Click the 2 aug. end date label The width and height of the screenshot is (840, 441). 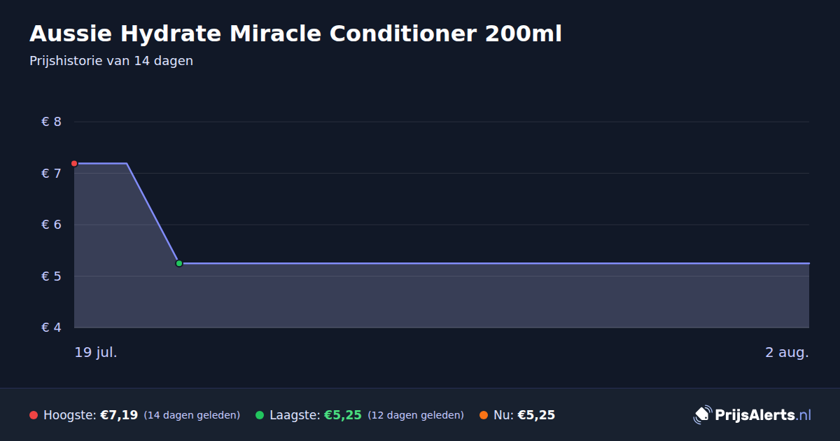tap(787, 352)
